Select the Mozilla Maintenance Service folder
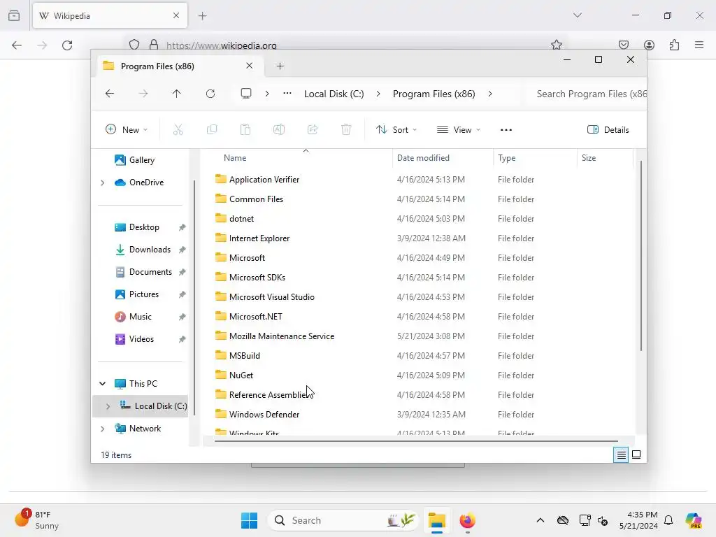716x537 pixels. pos(282,336)
